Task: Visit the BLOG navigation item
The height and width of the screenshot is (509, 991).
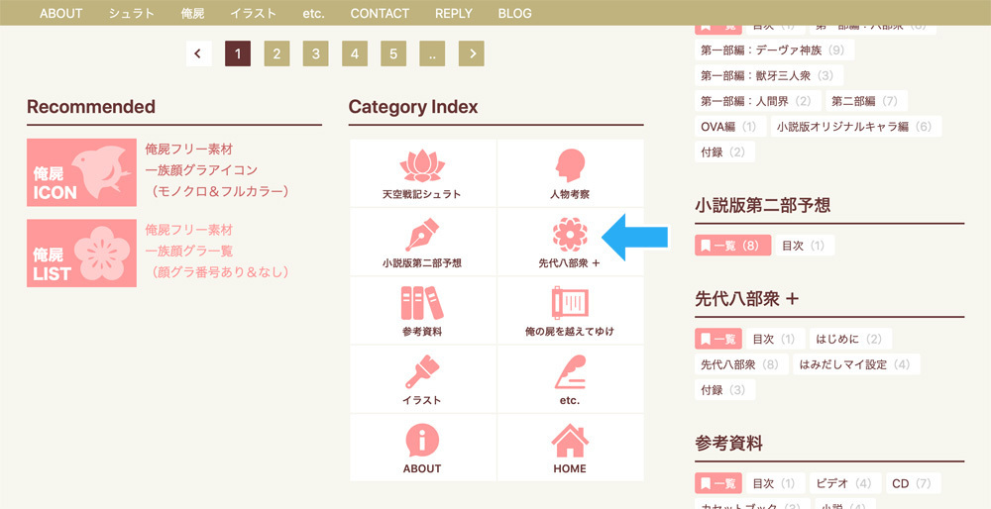Action: tap(514, 13)
